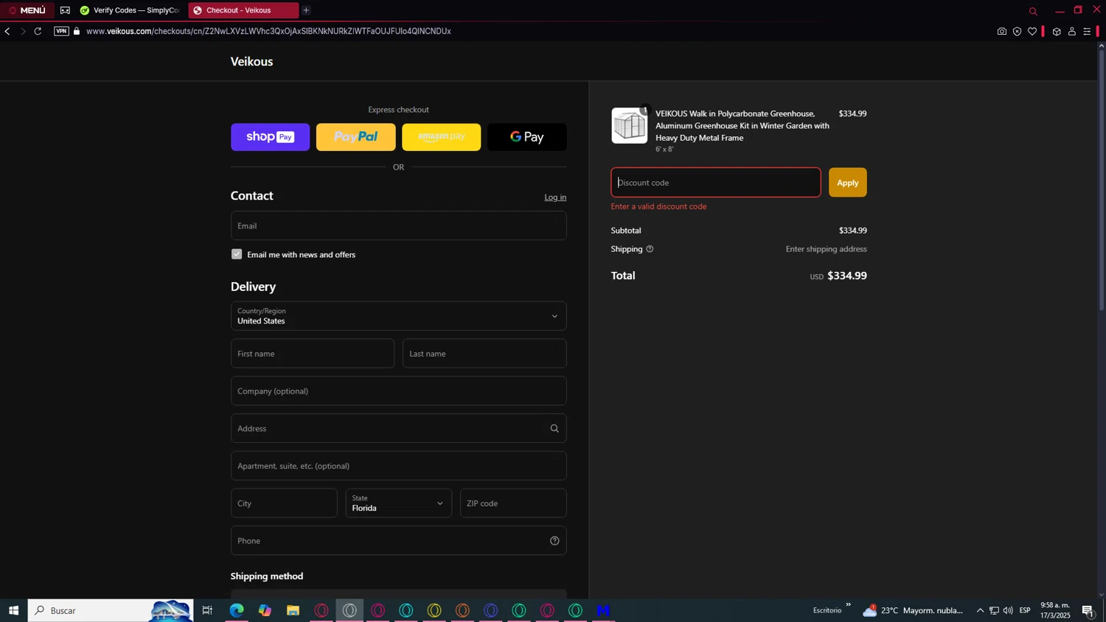Open the volume speaker tray icon
The width and height of the screenshot is (1106, 622).
(x=1008, y=610)
